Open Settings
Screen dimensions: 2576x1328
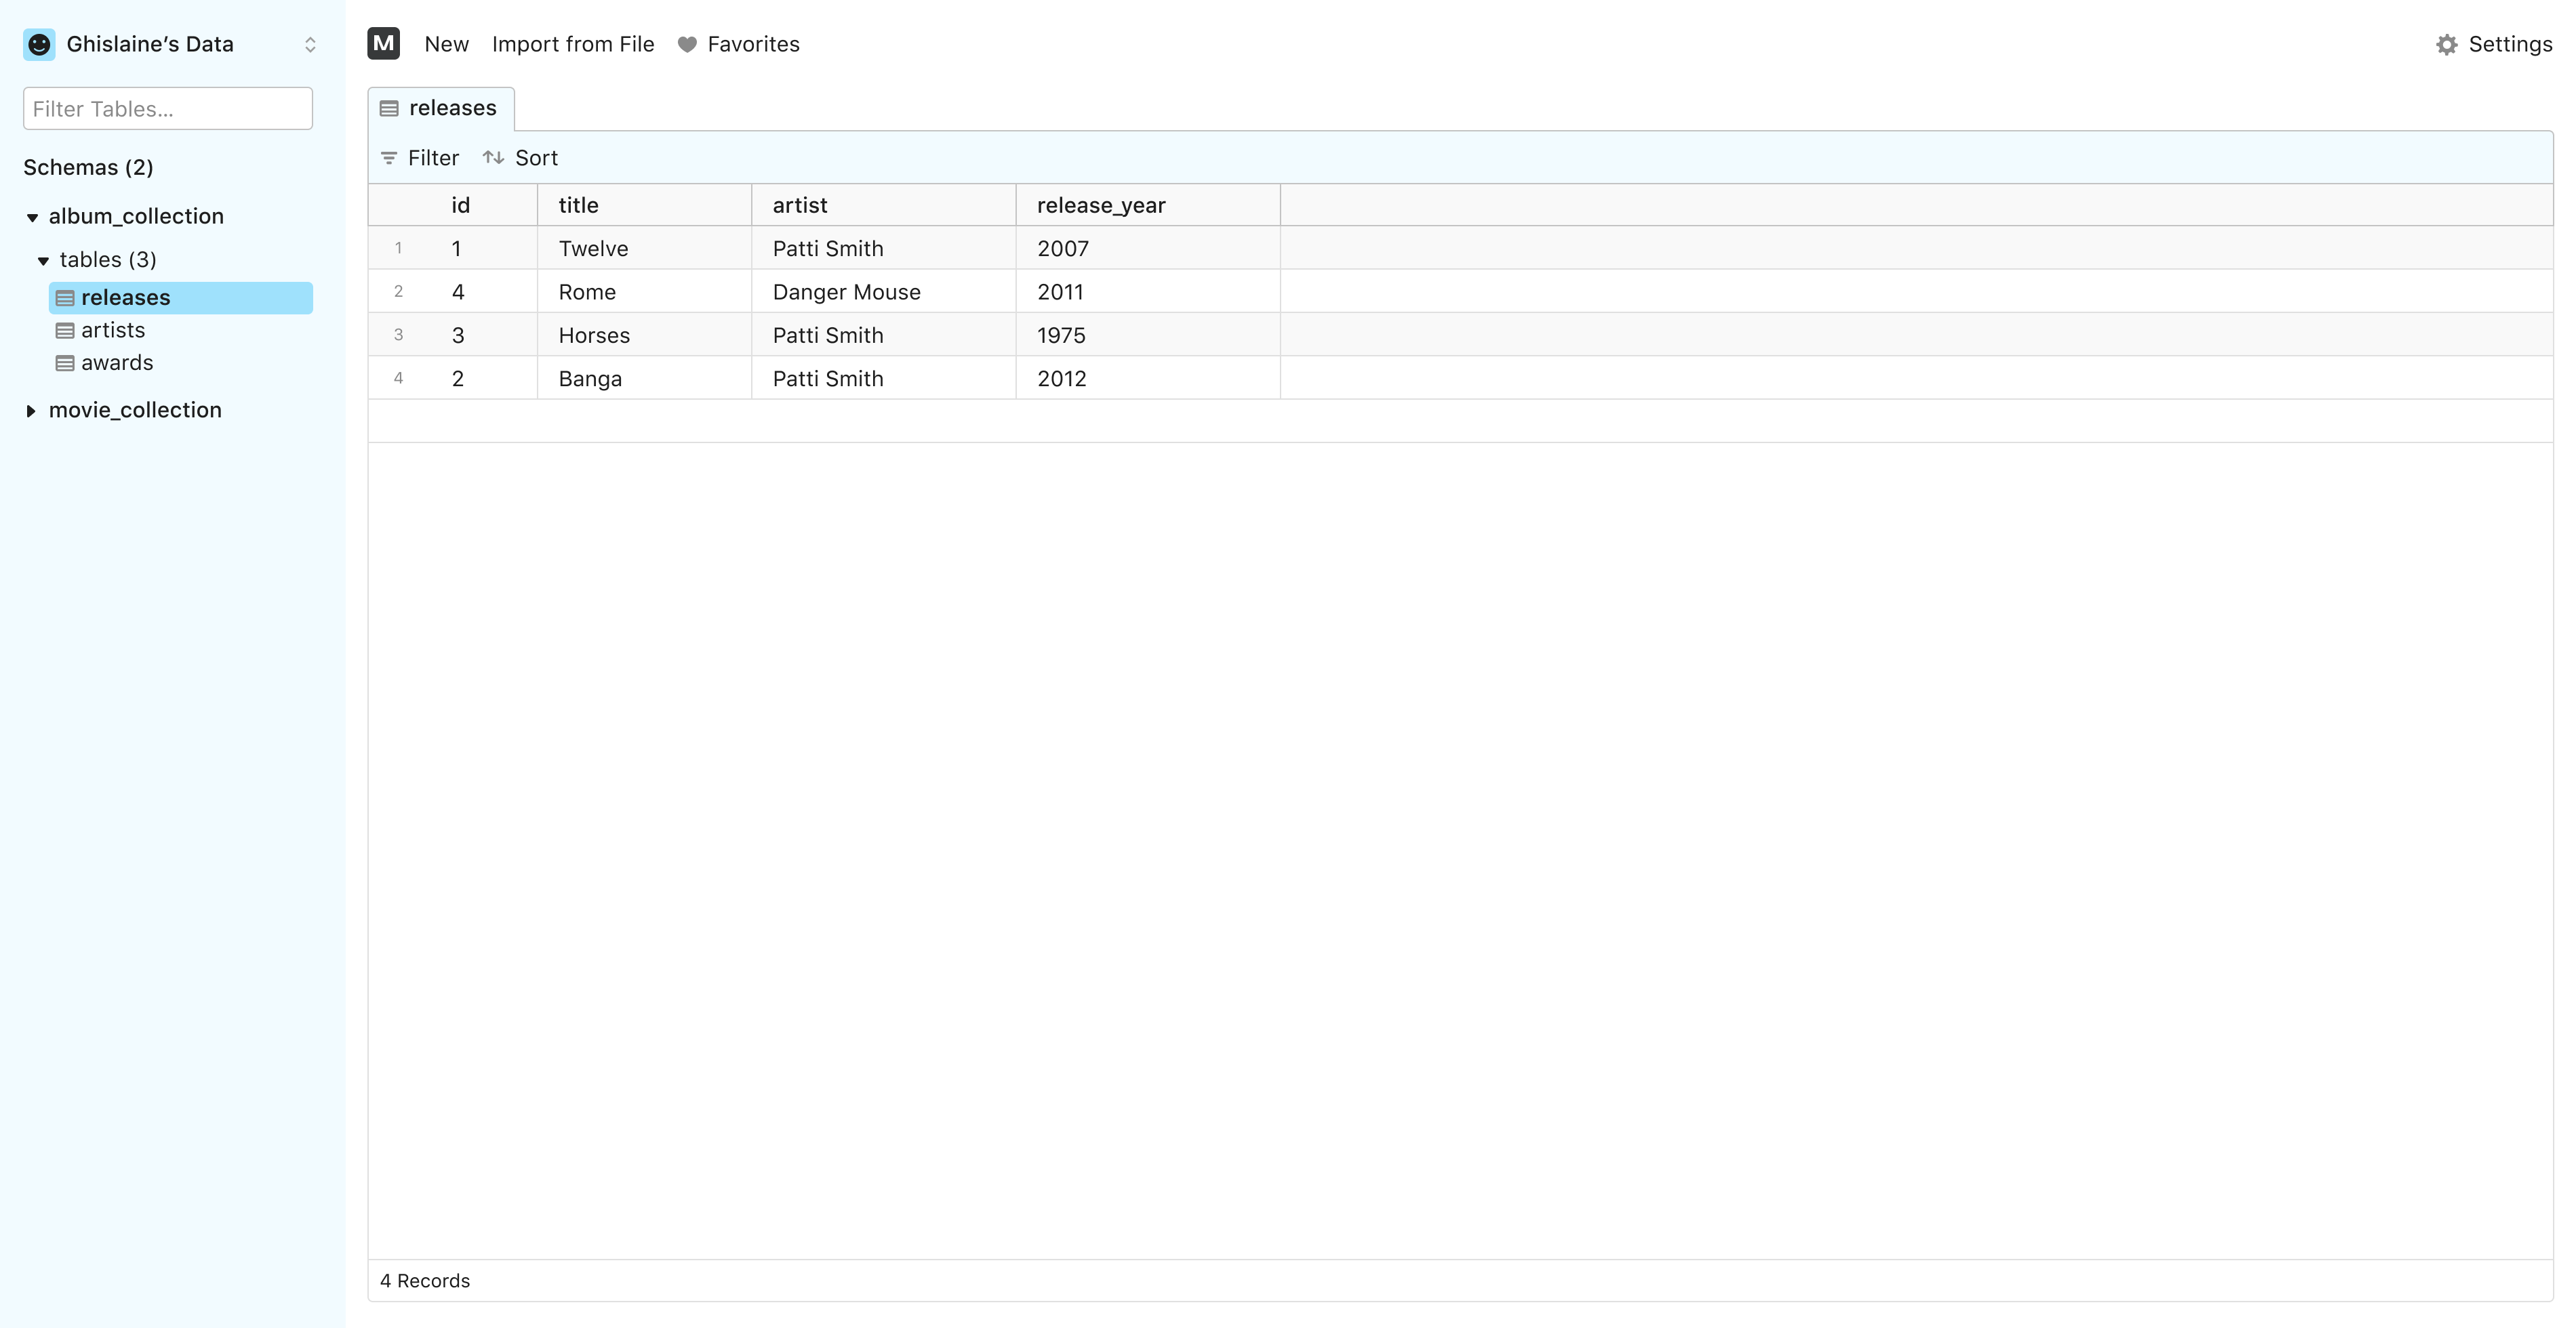[x=2510, y=44]
